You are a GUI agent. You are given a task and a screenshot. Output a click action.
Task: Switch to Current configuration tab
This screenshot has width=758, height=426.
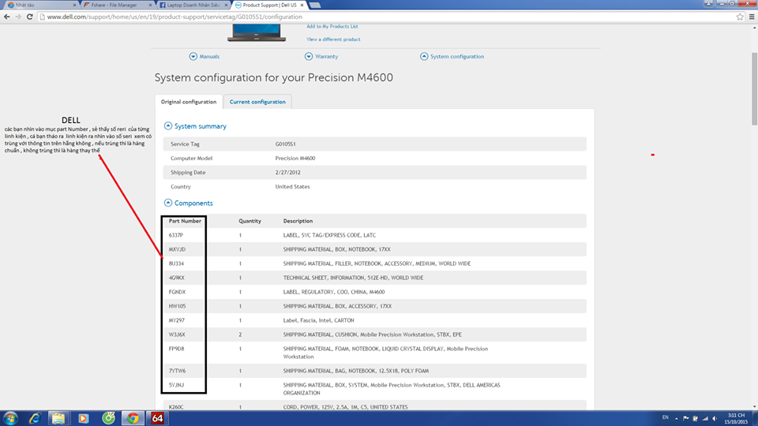tap(257, 102)
